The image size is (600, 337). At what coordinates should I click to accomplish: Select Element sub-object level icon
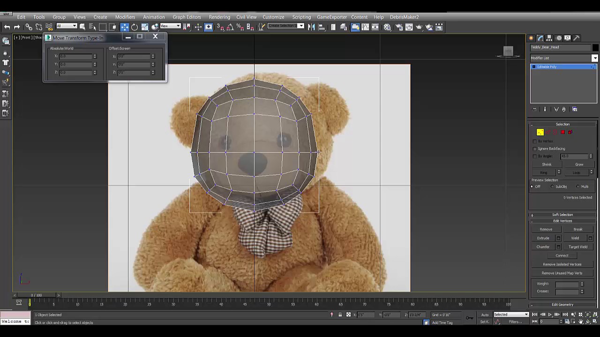570,132
